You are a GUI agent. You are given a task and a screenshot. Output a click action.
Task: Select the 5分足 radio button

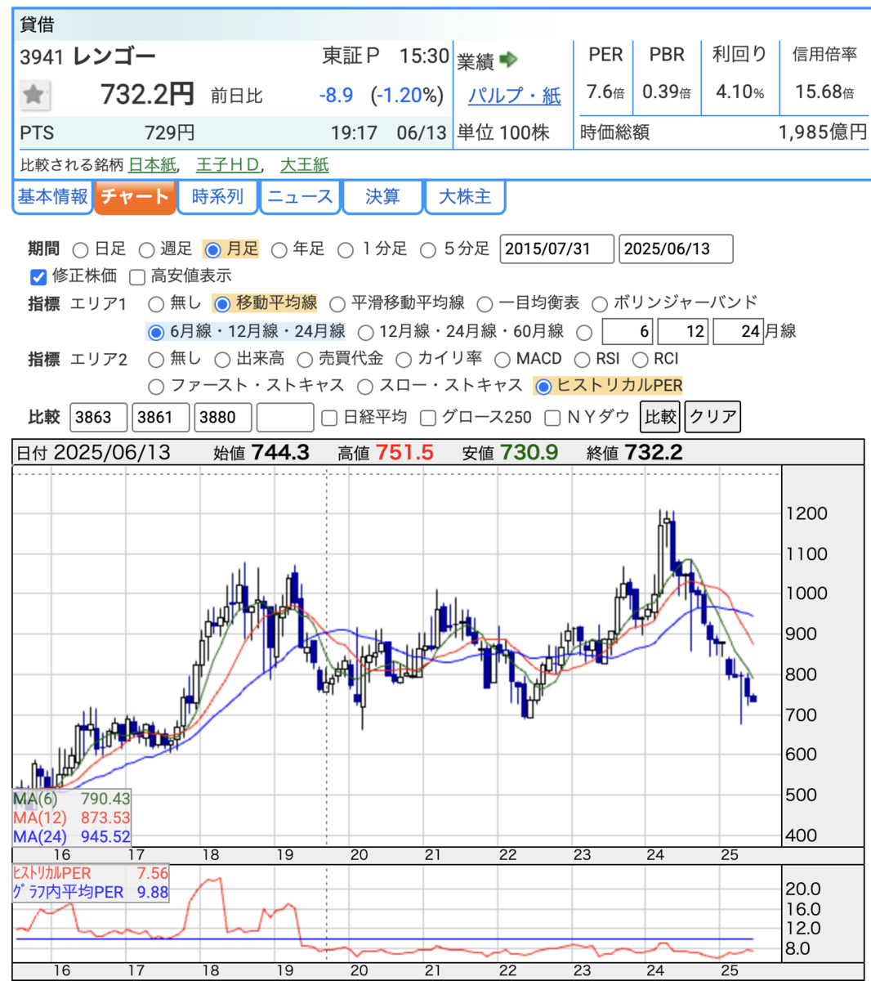pos(428,249)
